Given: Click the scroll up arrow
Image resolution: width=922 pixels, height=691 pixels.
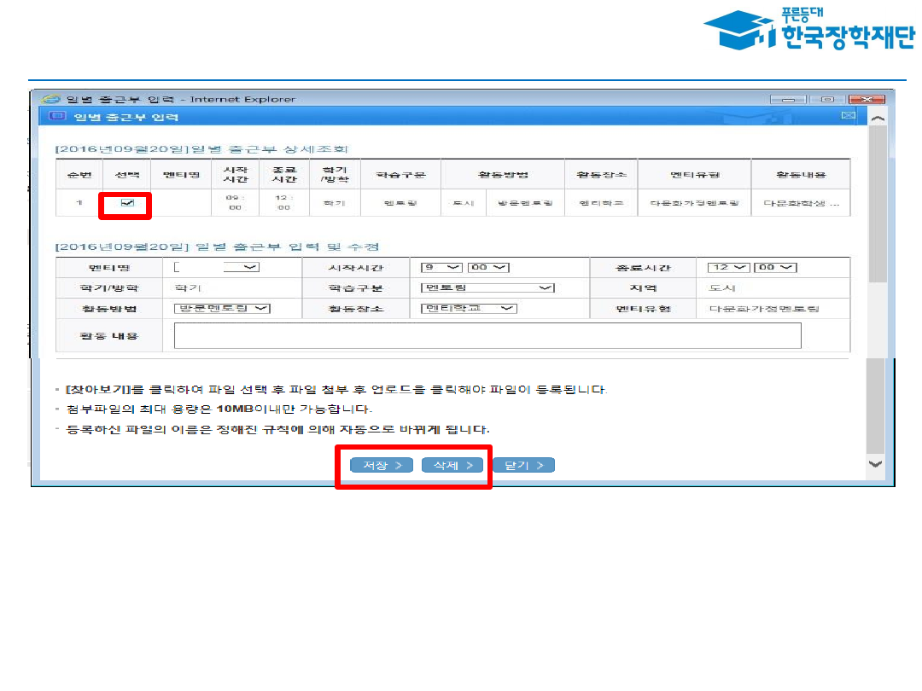Looking at the screenshot, I should [x=876, y=120].
